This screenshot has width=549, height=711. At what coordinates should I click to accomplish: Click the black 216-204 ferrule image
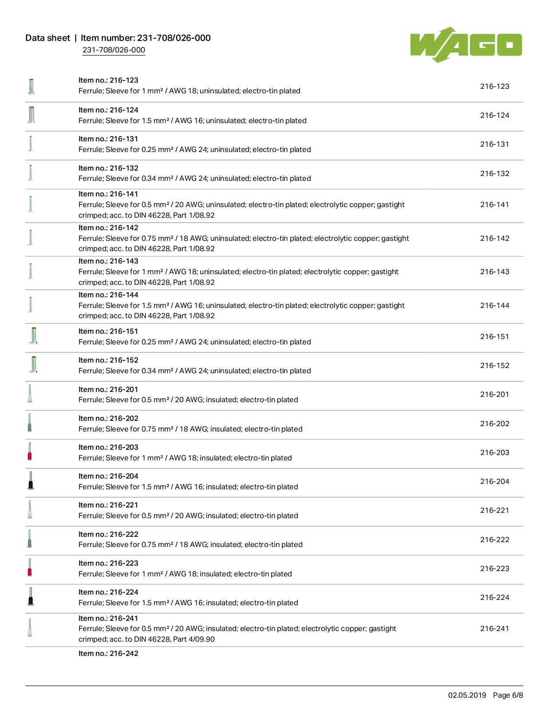pyautogui.click(x=31, y=480)
